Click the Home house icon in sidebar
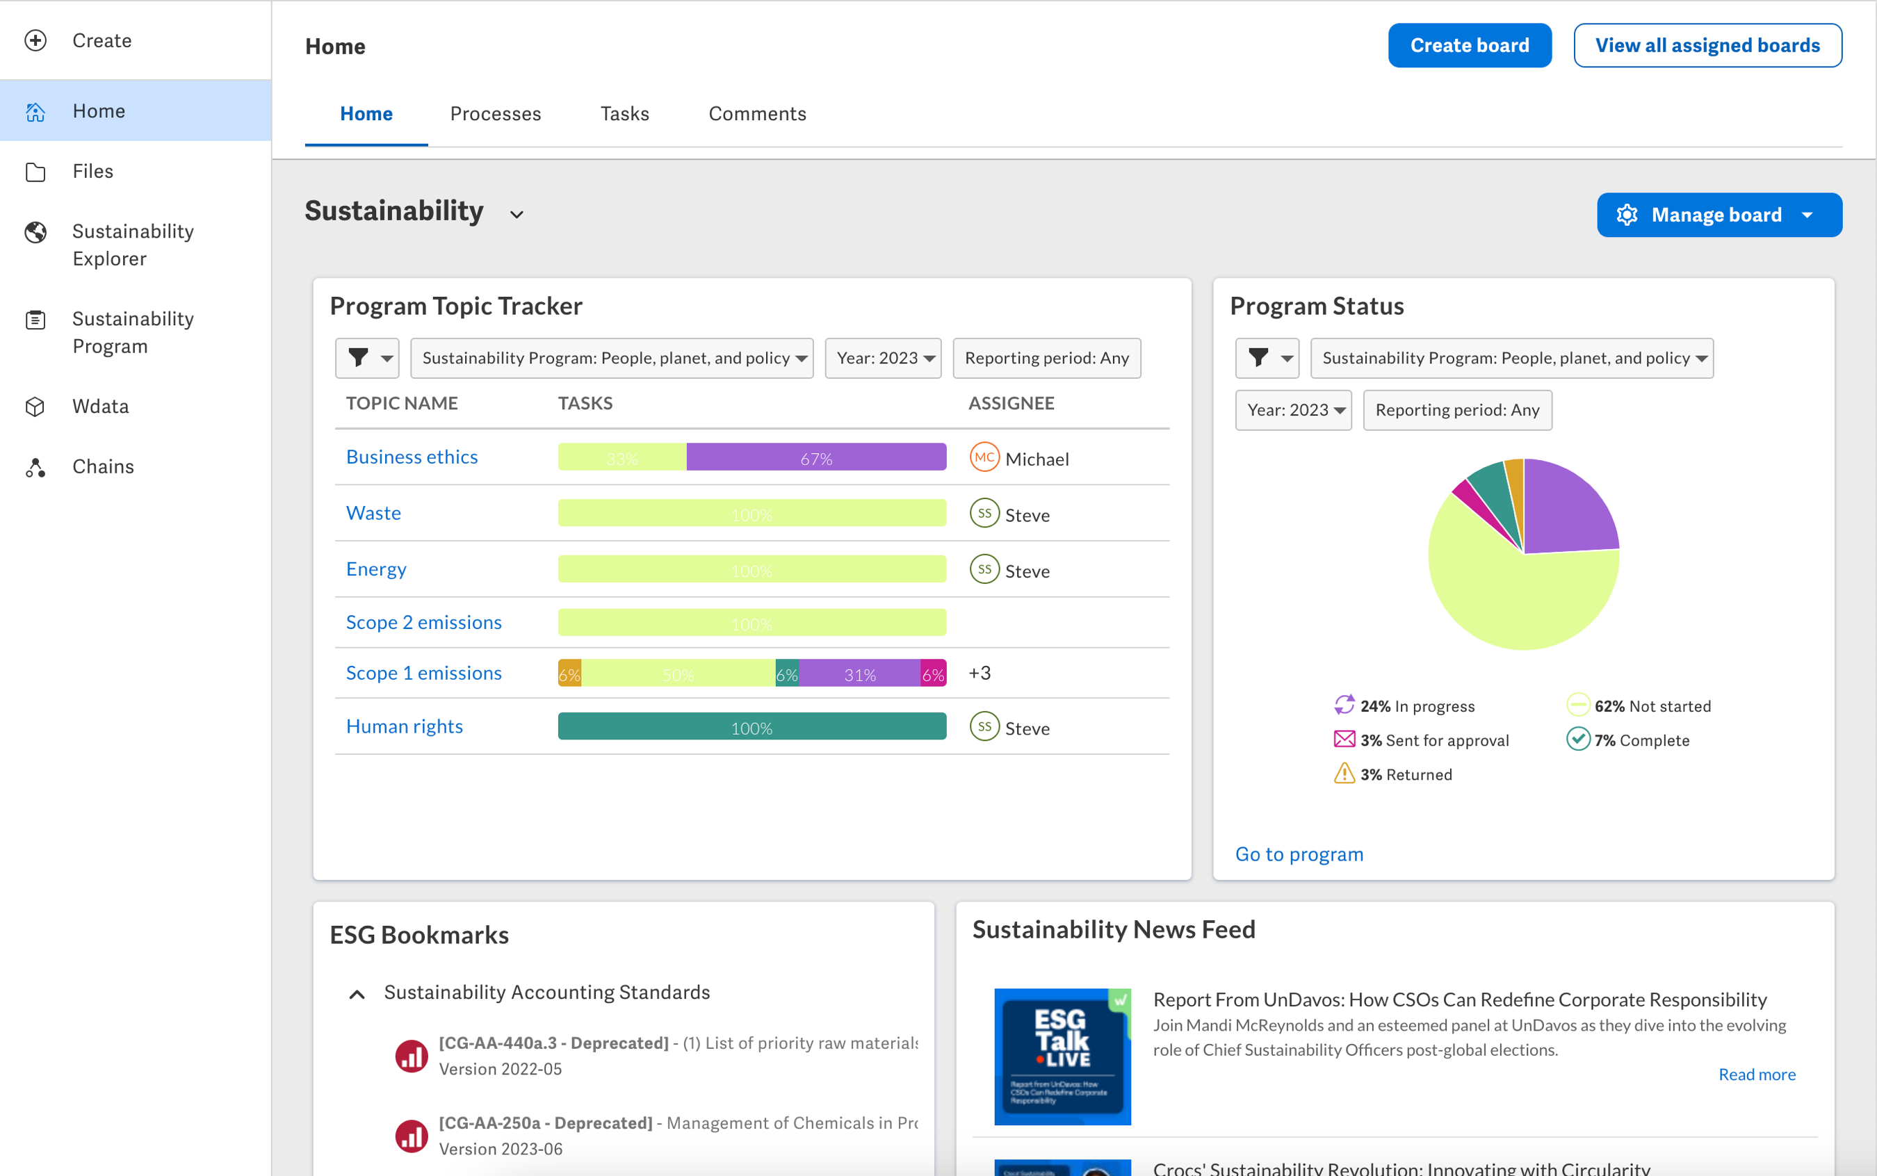 (35, 111)
